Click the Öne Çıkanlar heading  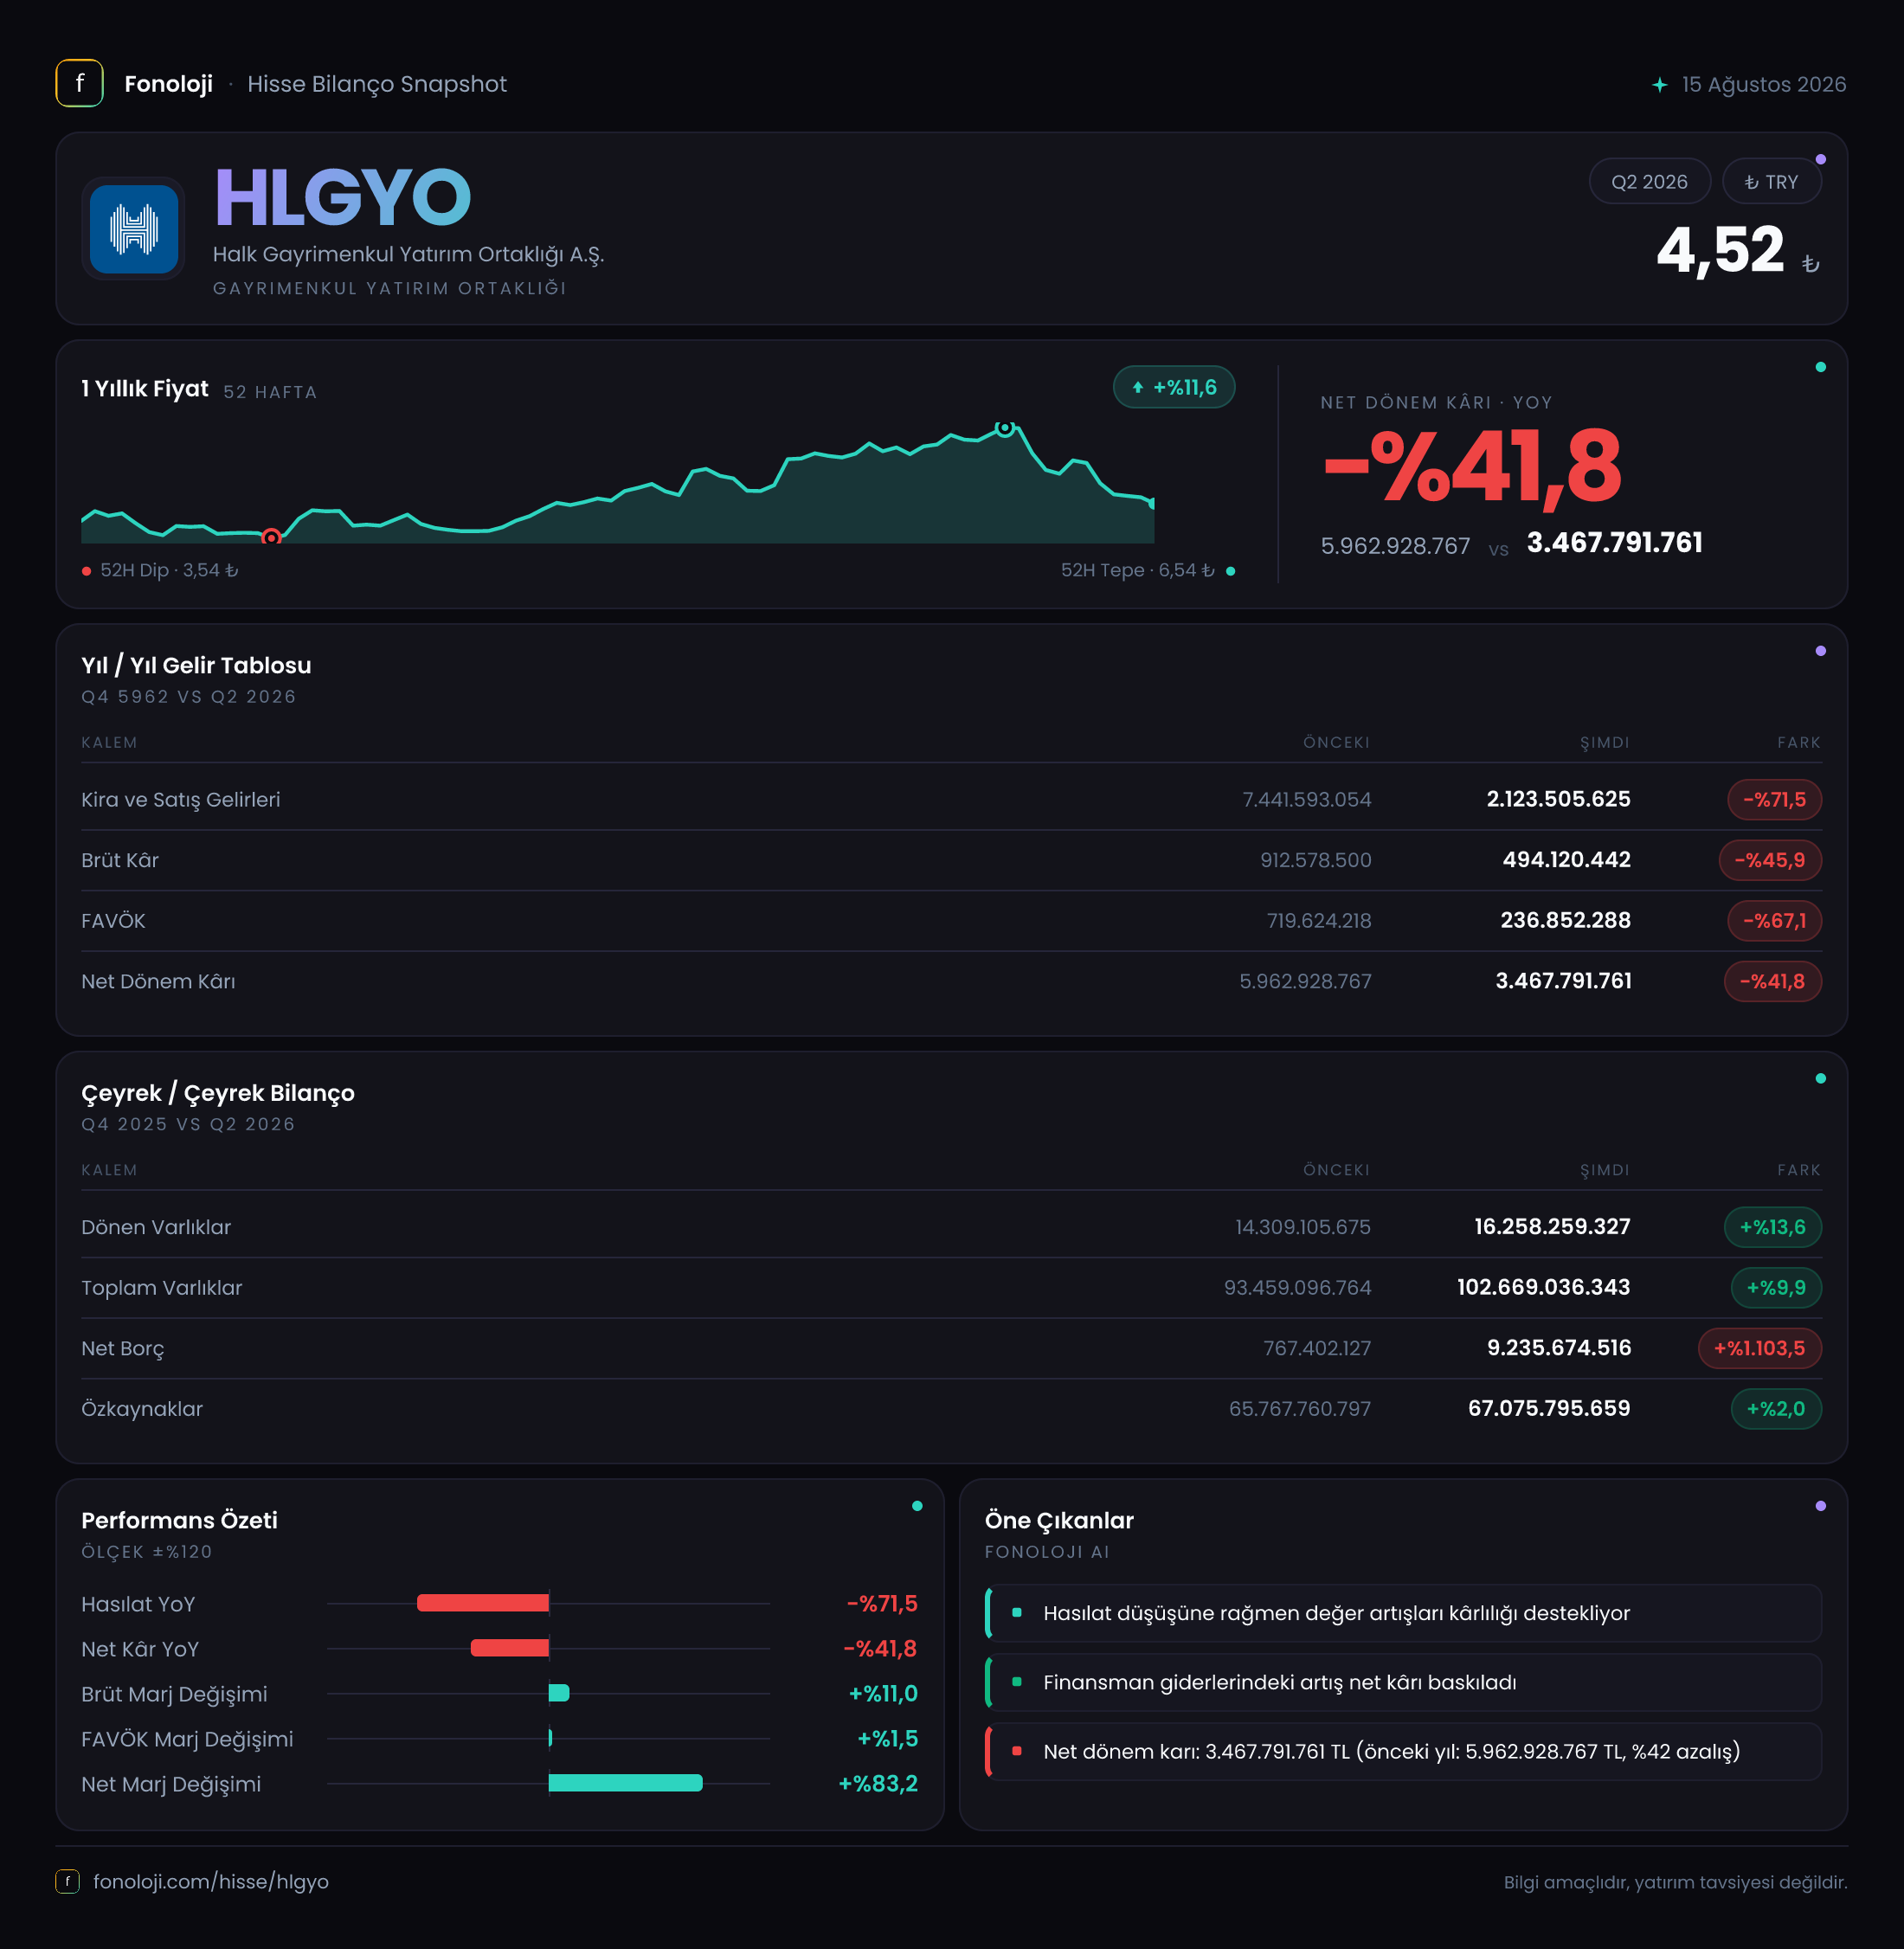click(1059, 1520)
